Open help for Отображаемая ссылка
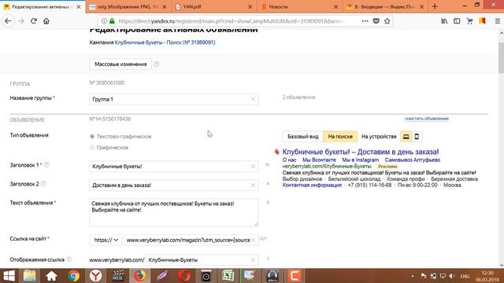 (x=69, y=259)
